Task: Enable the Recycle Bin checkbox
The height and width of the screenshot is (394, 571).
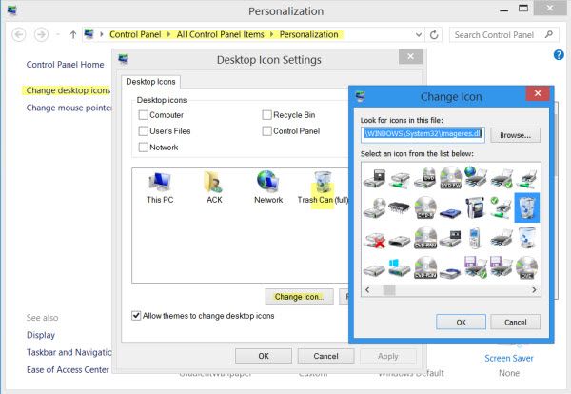Action: click(x=266, y=115)
